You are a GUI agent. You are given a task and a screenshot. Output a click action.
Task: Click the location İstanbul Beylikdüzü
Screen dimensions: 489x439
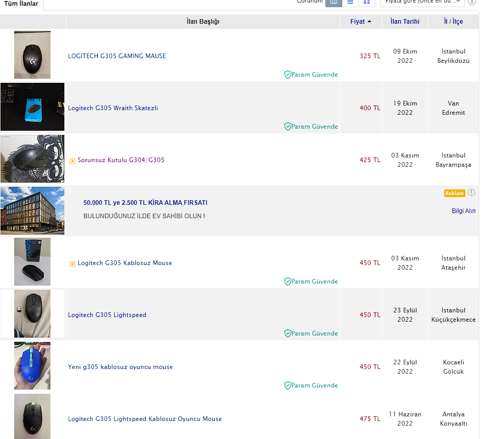(453, 56)
